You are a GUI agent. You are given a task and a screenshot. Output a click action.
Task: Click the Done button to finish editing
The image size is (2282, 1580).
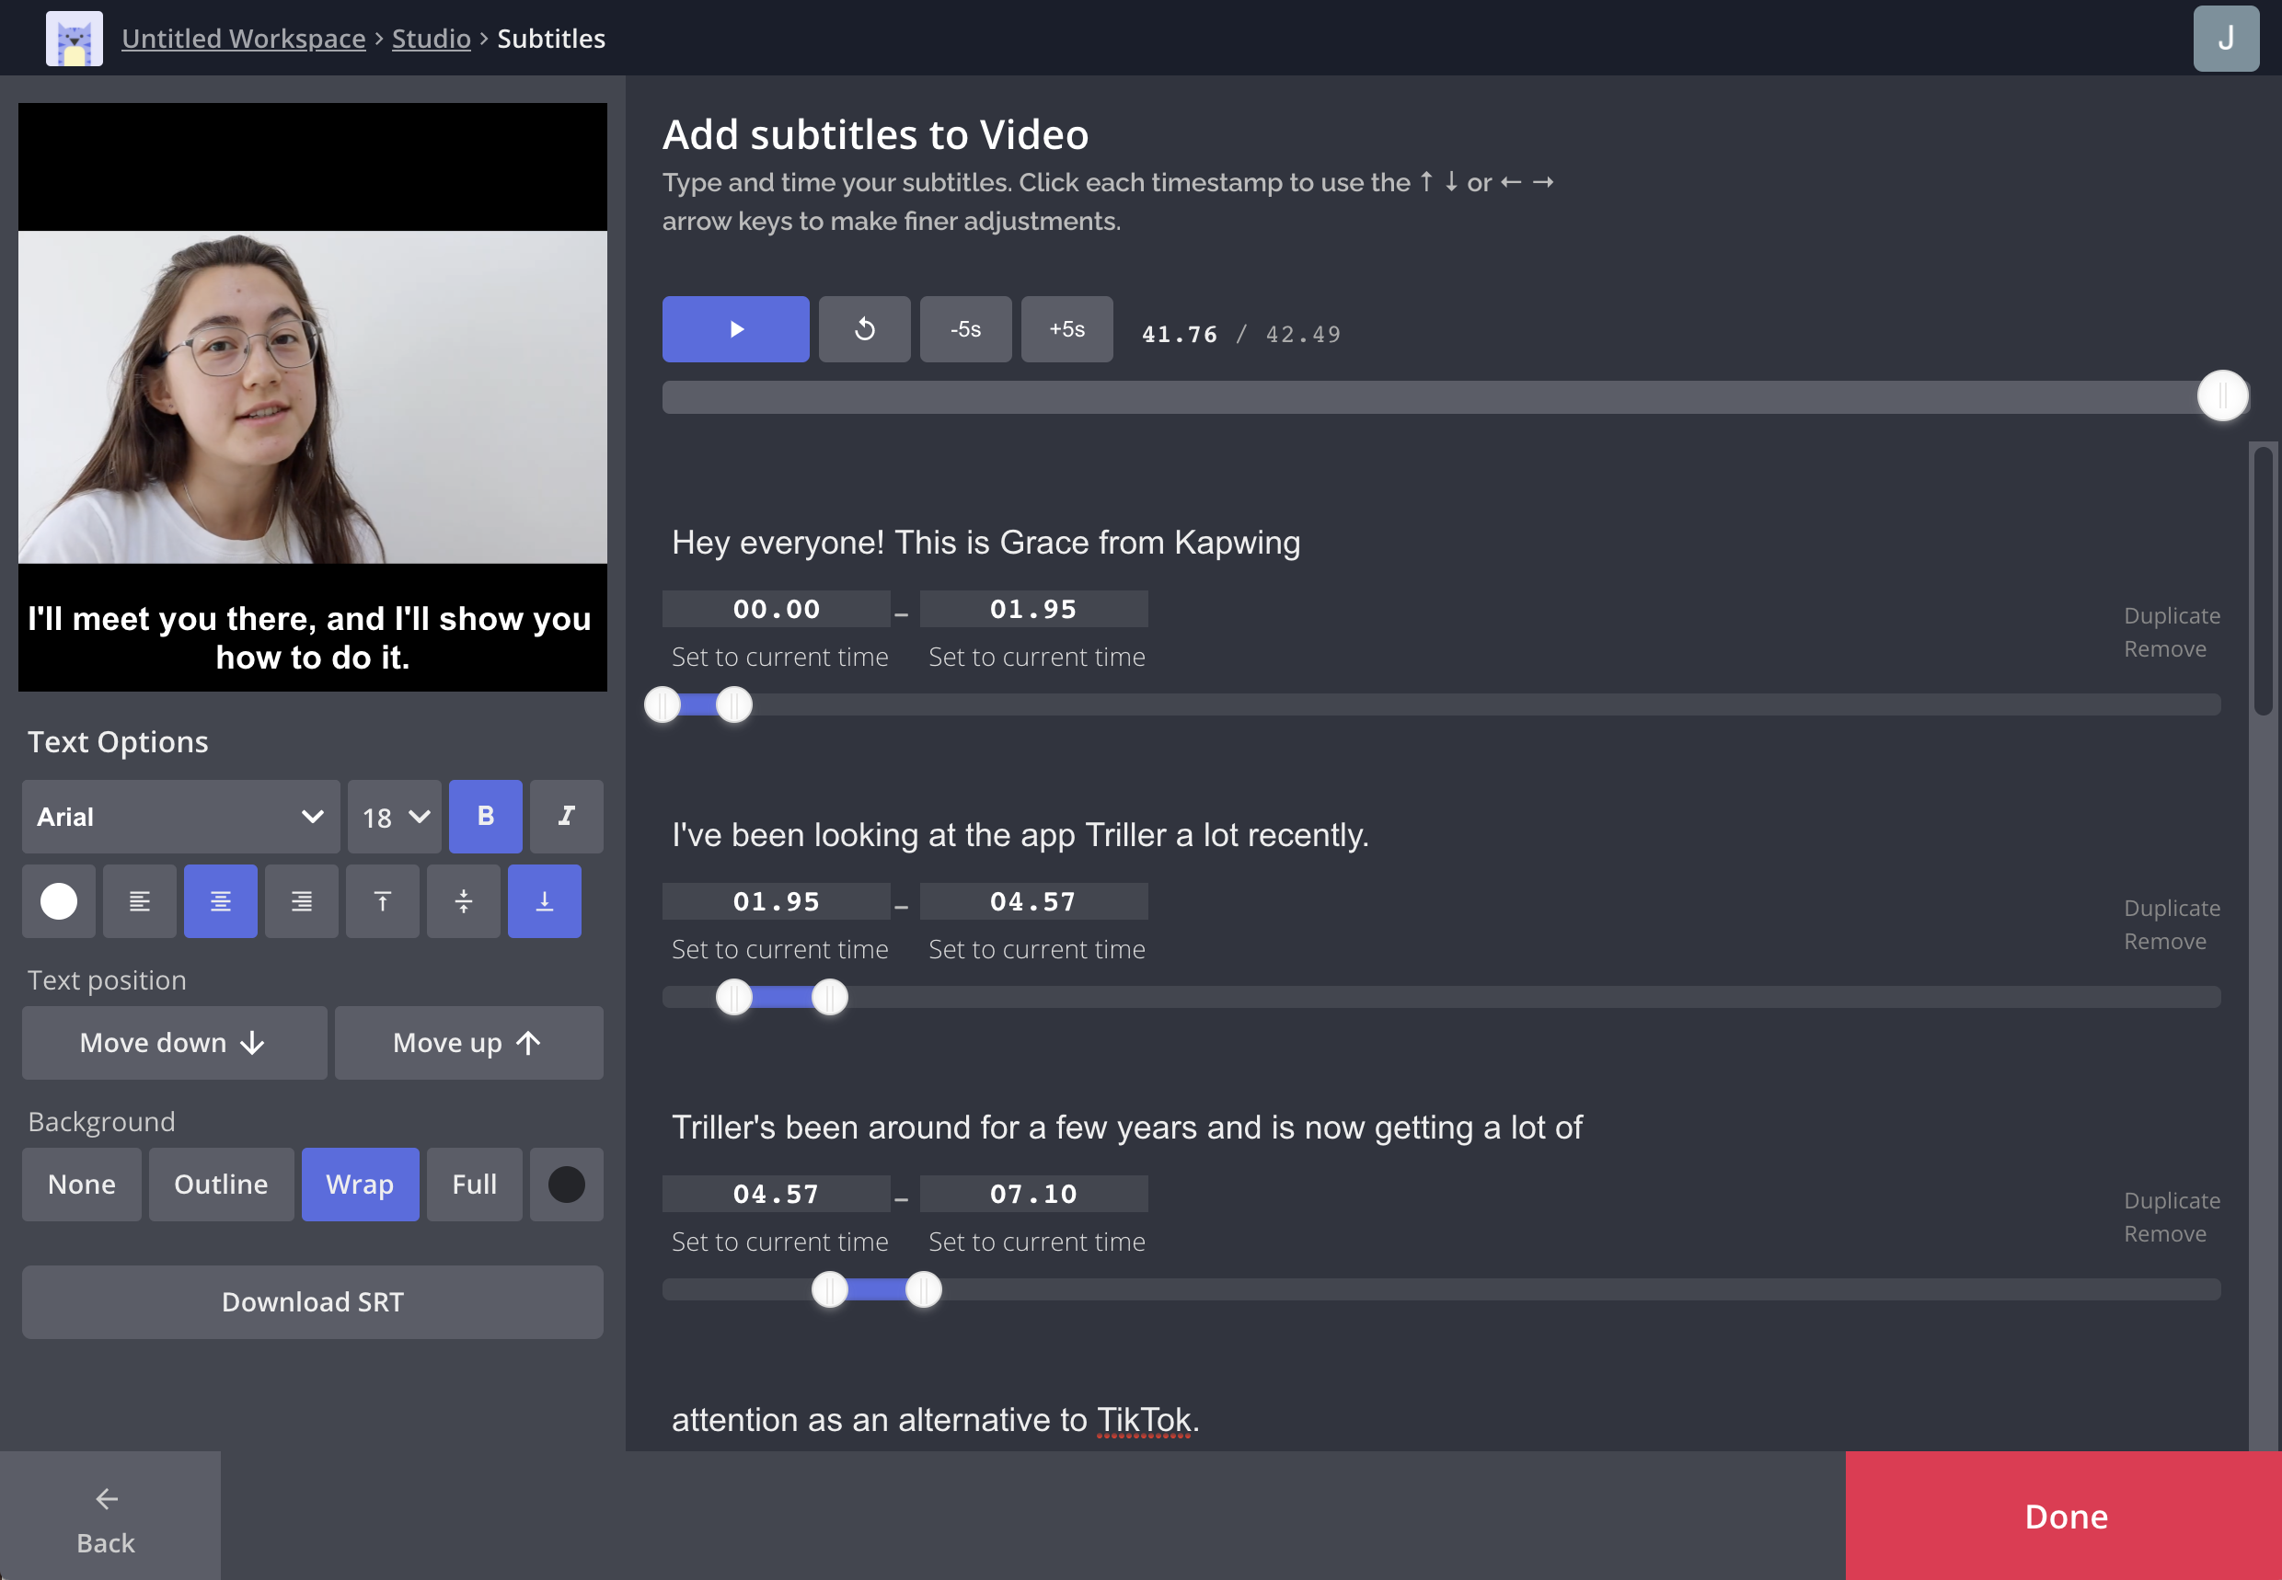click(x=2065, y=1514)
